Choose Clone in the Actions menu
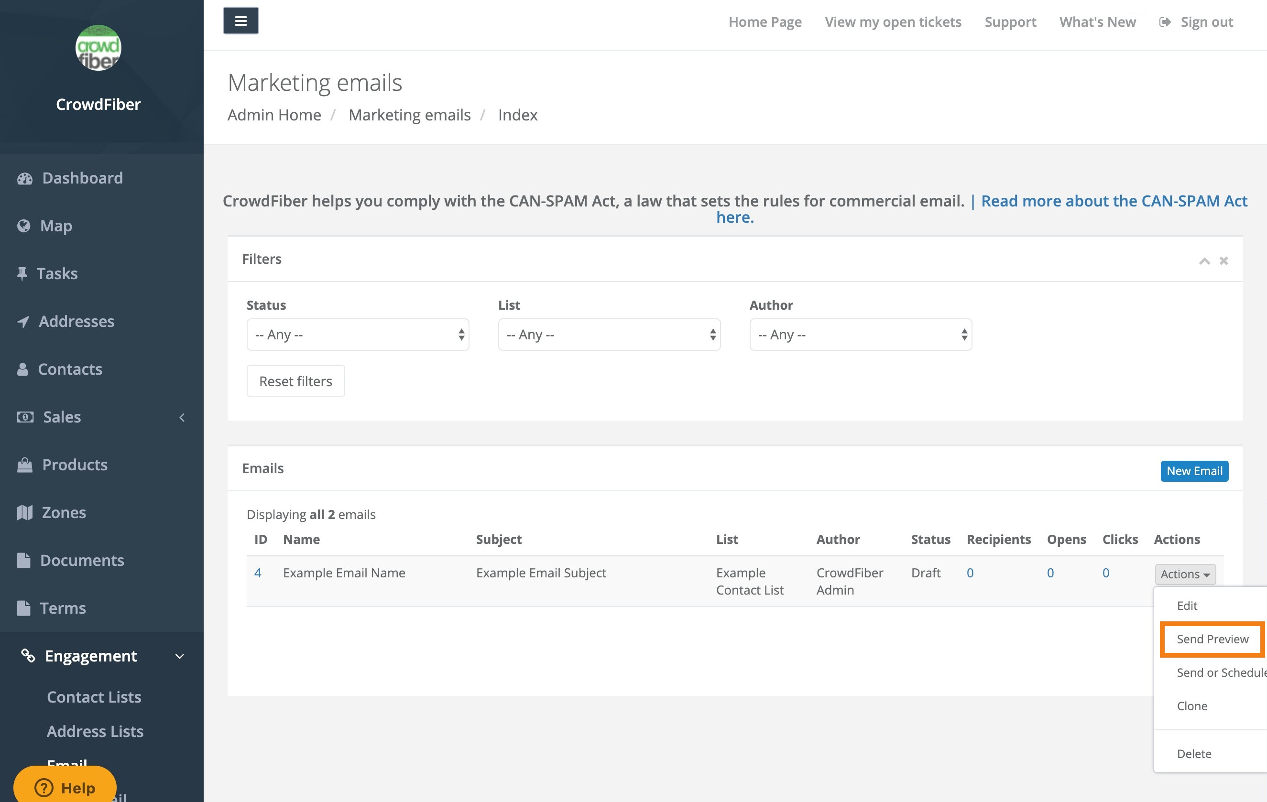This screenshot has height=802, width=1267. click(x=1192, y=706)
